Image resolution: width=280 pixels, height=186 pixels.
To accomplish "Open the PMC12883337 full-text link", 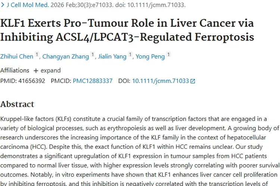I will pos(93,81).
